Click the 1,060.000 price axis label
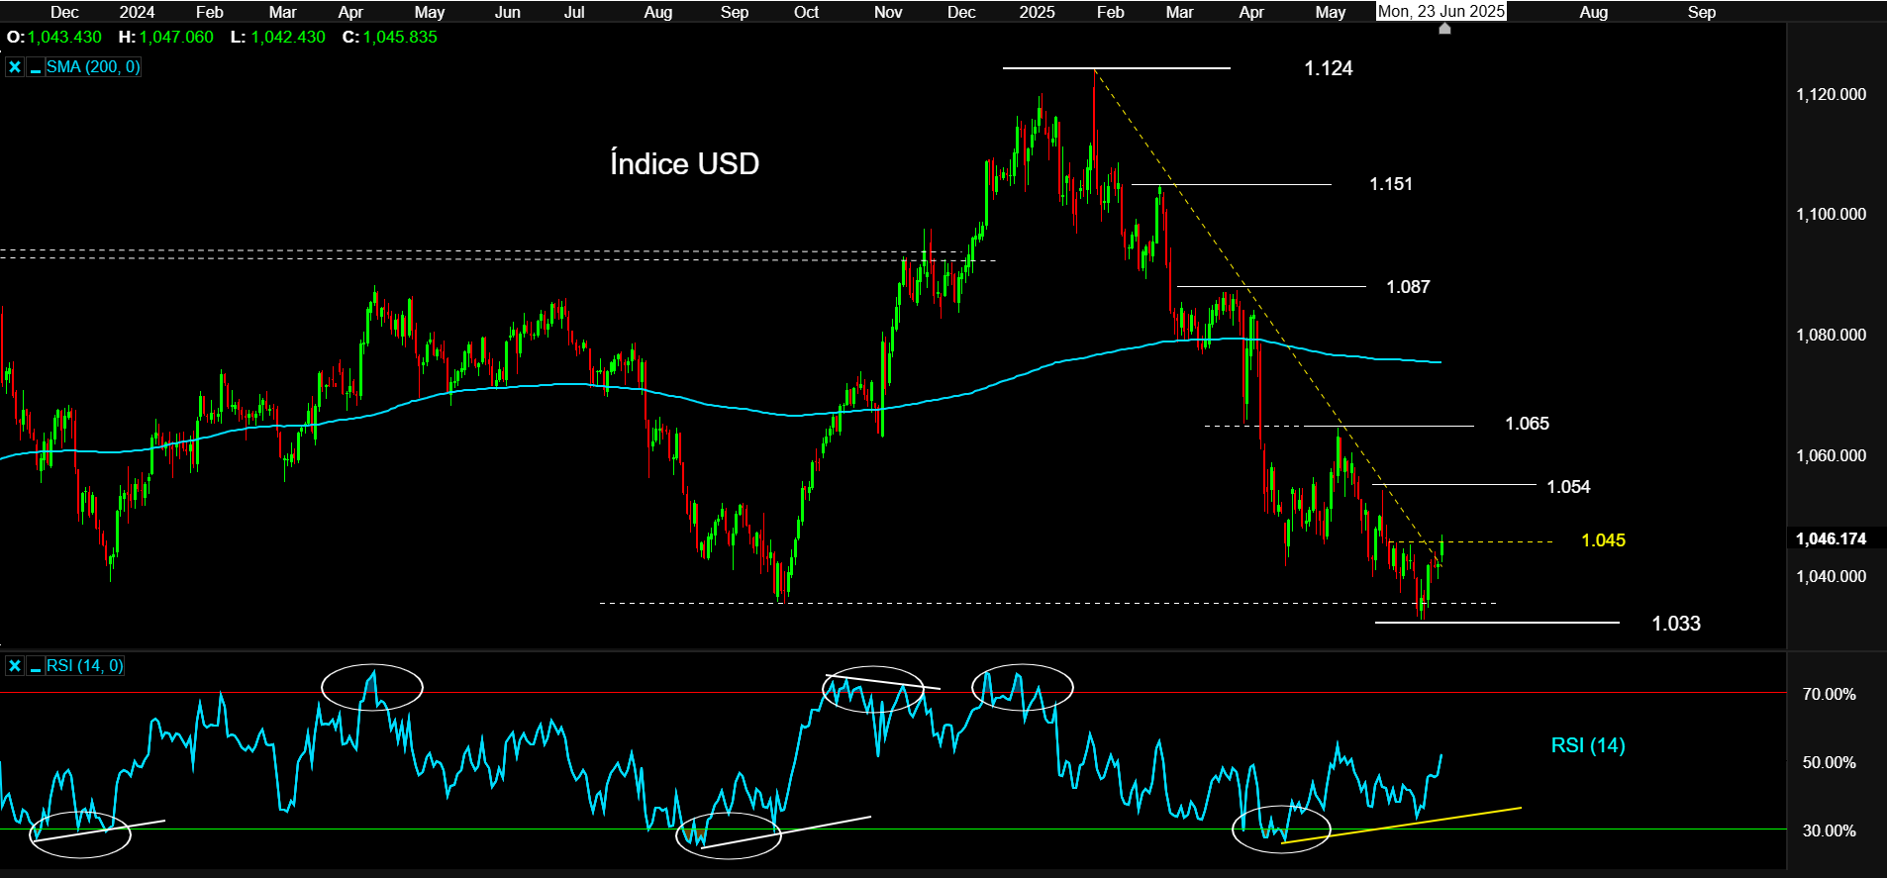1887x878 pixels. point(1831,455)
